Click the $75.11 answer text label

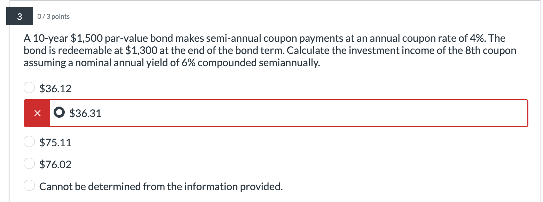[x=55, y=142]
